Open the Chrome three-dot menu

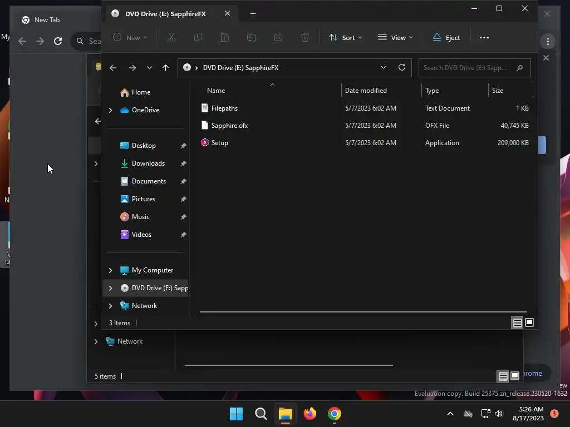548,41
